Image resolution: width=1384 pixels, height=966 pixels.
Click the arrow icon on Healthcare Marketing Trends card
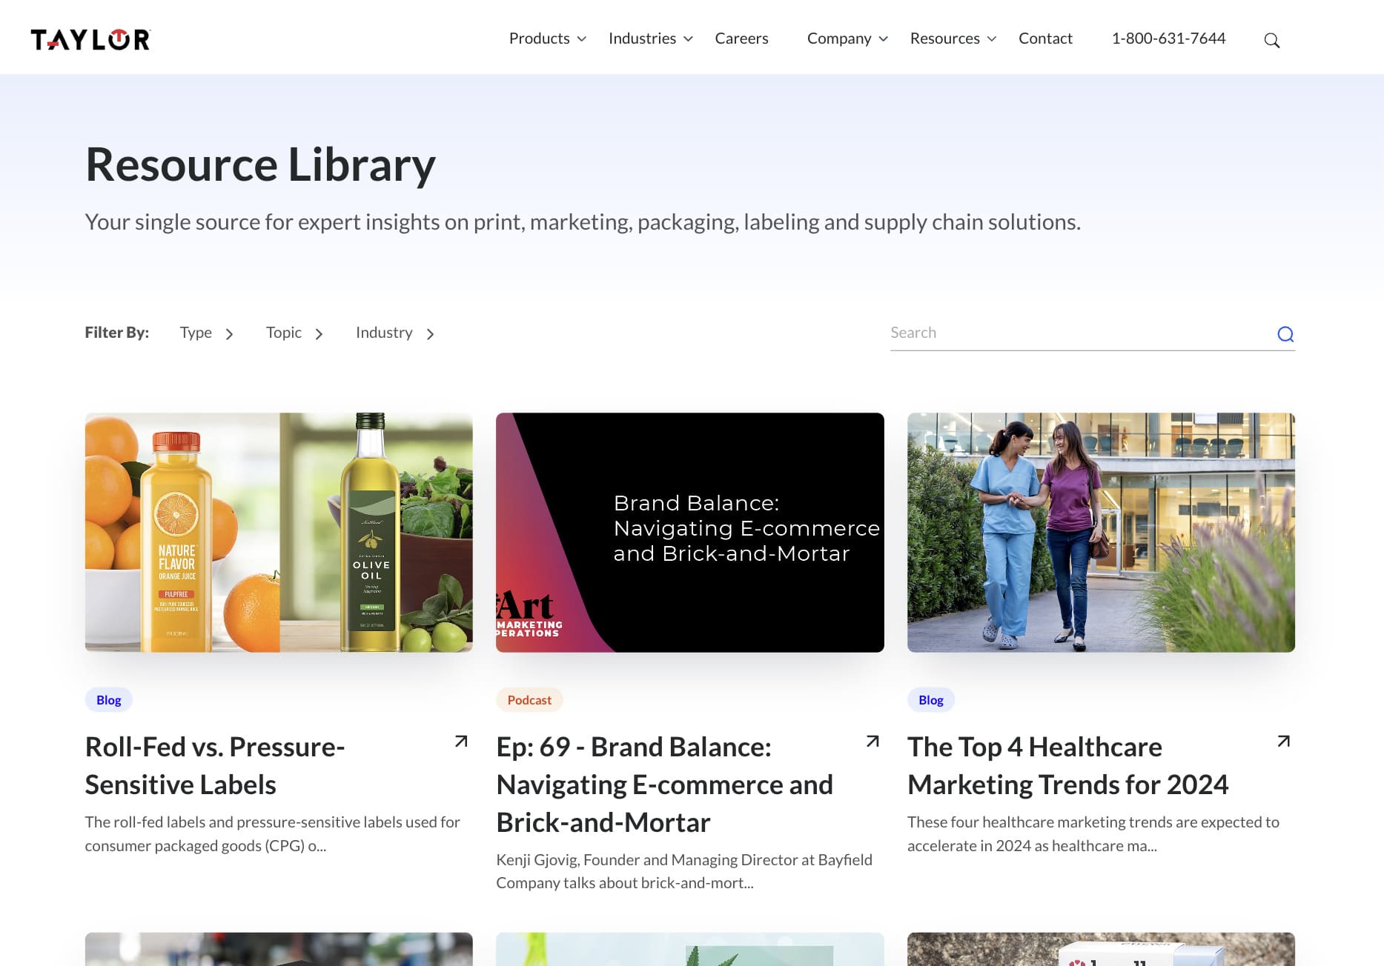pyautogui.click(x=1282, y=741)
